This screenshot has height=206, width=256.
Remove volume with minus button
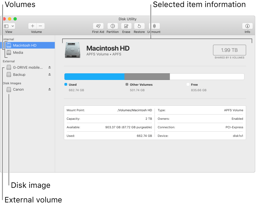[x=40, y=26]
